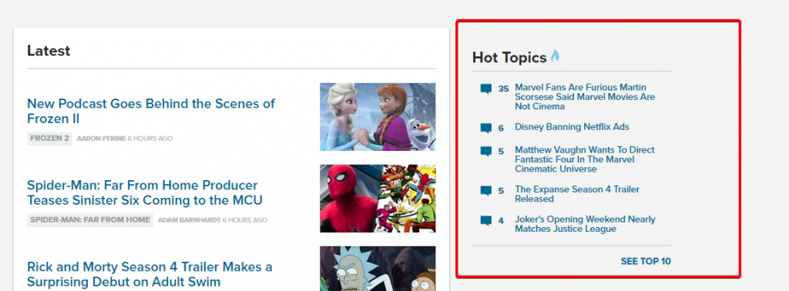Click author name ADAM BARNHARDT
The image size is (789, 291).
click(190, 220)
